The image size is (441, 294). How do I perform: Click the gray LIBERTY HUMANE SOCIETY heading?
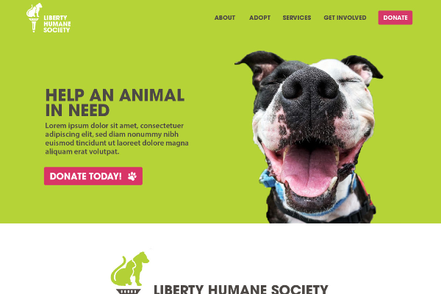(x=241, y=289)
